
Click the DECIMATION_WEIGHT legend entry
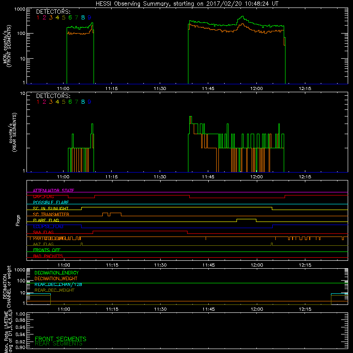(x=56, y=278)
